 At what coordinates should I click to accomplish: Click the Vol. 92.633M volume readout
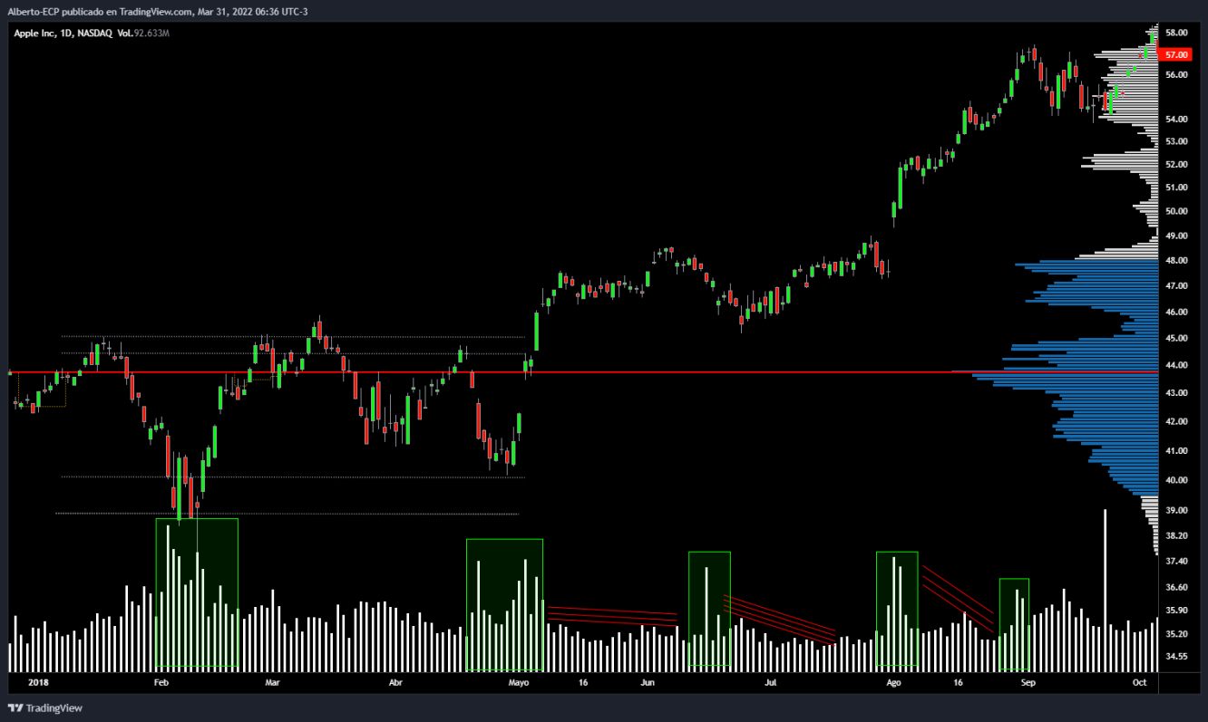(x=143, y=33)
